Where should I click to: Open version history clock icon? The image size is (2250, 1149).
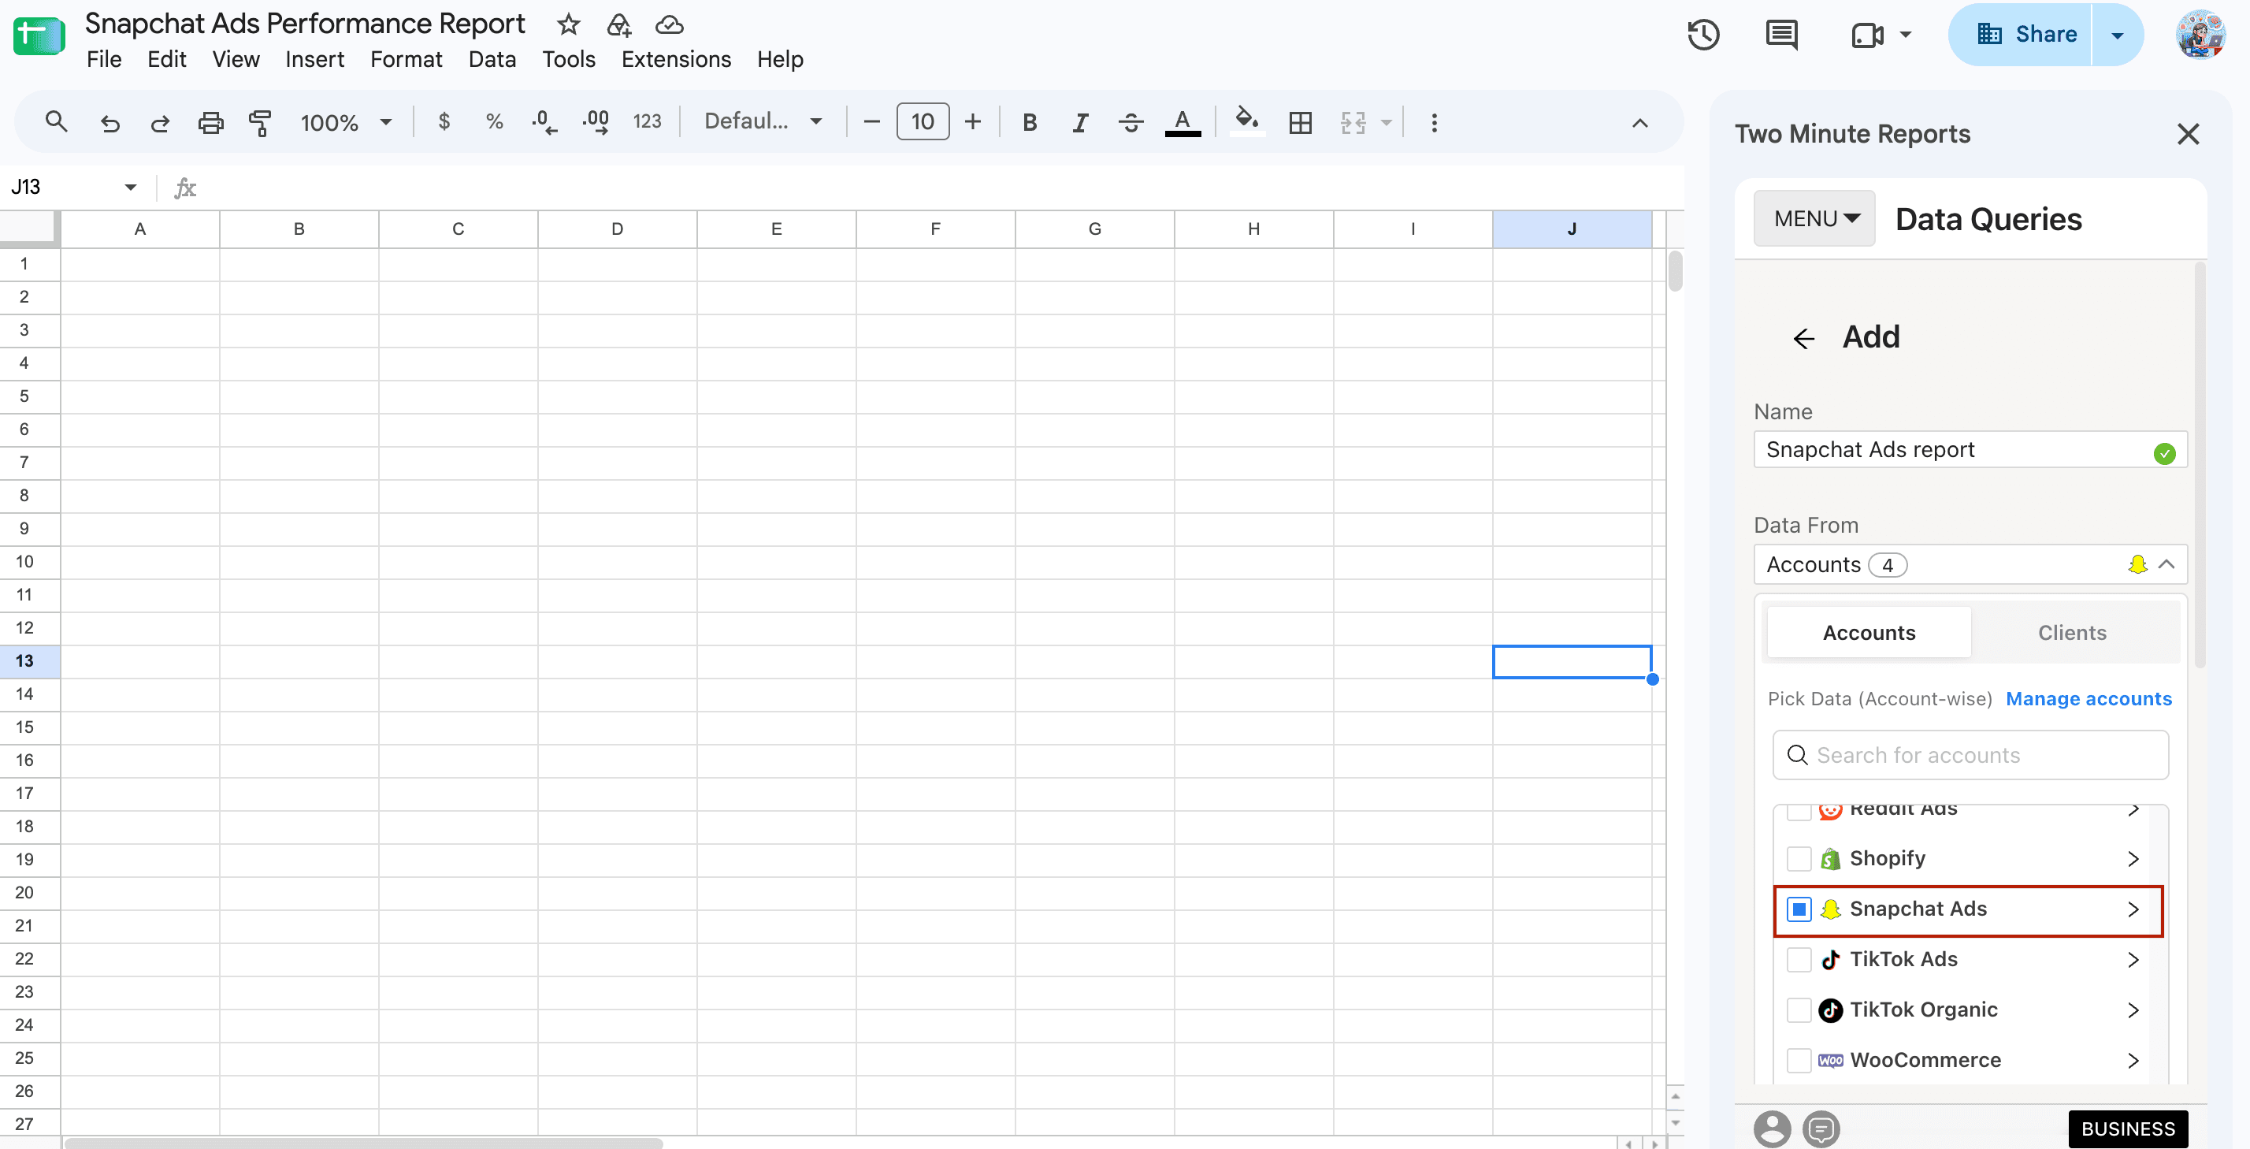pos(1702,35)
